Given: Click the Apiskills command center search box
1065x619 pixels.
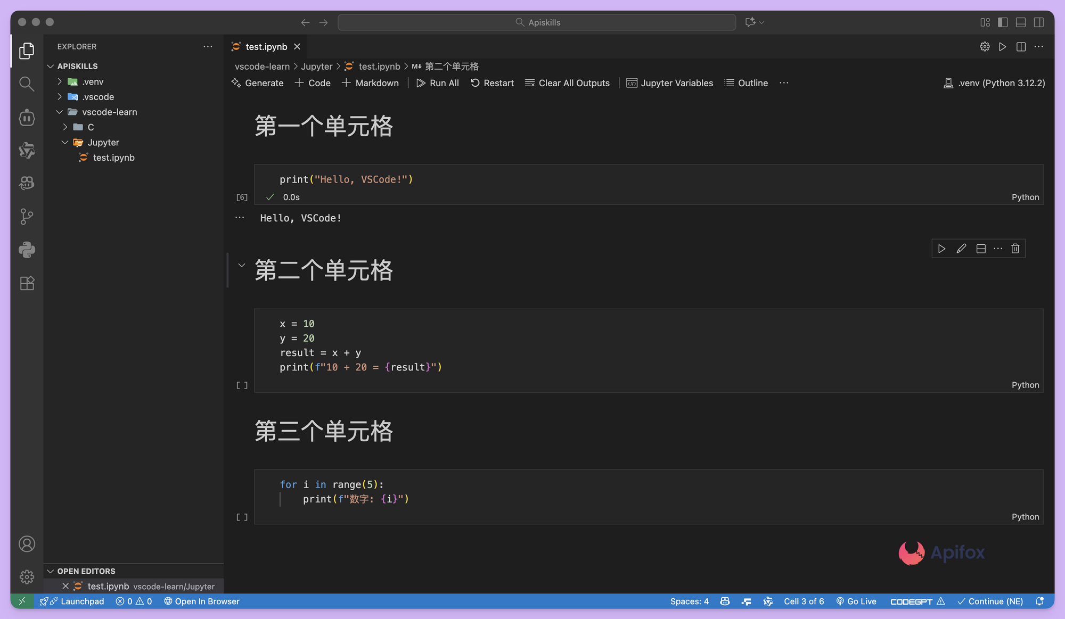Looking at the screenshot, I should 537,22.
